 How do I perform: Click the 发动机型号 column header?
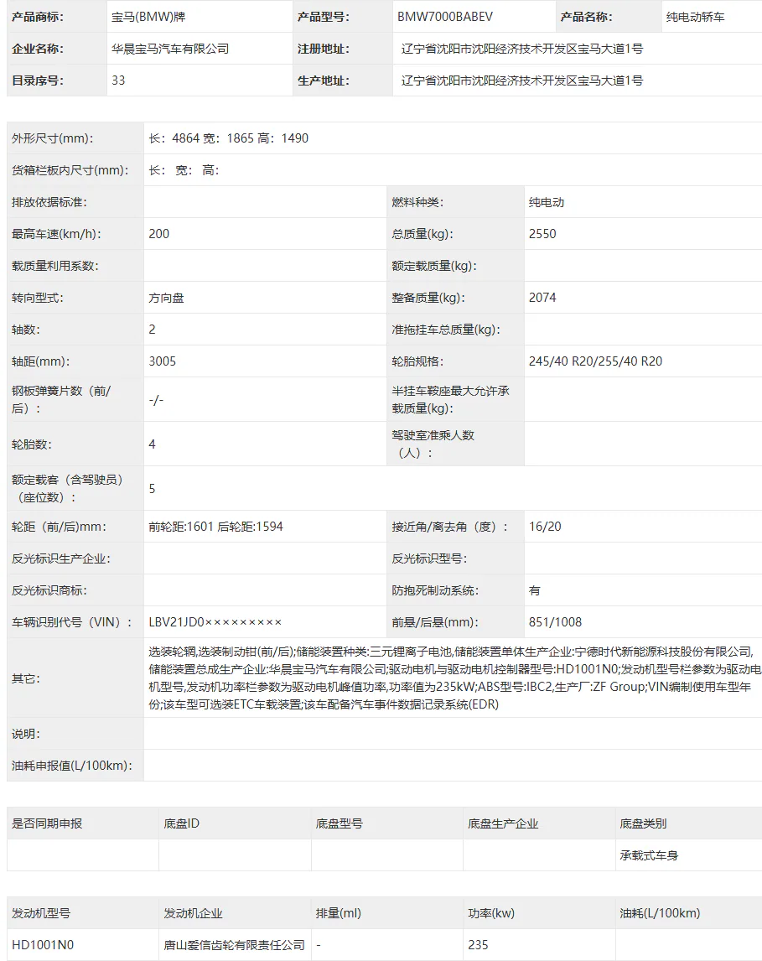(40, 912)
